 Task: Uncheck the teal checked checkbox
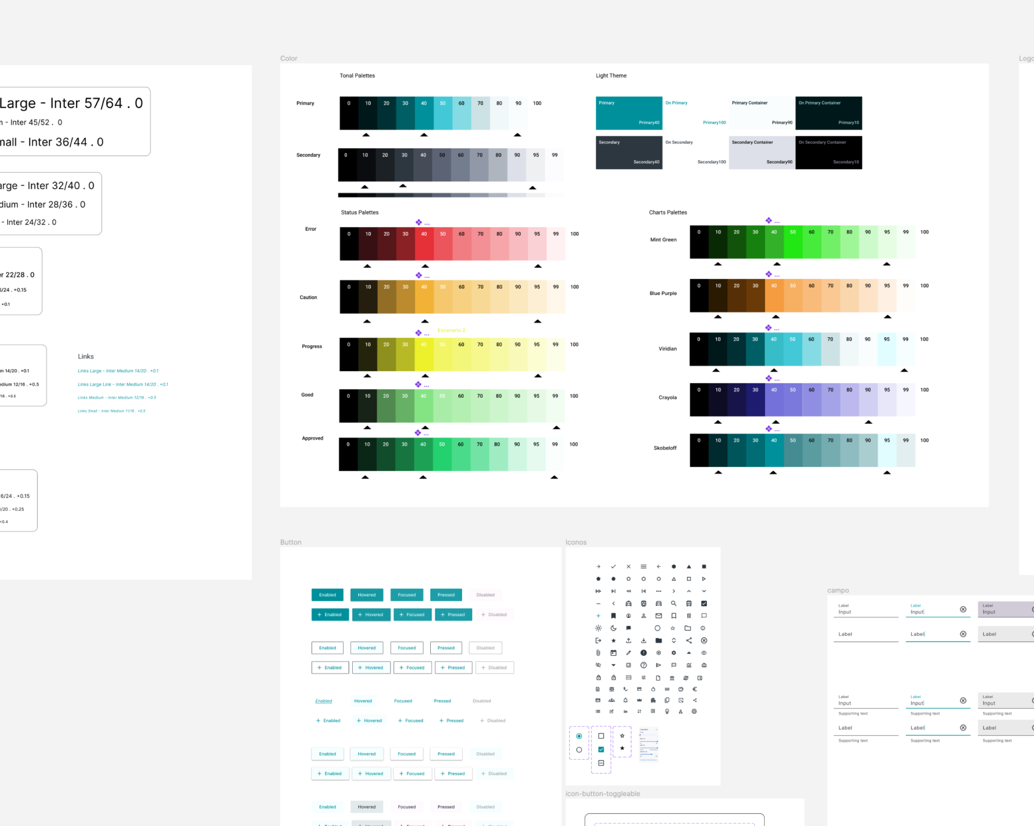(x=601, y=750)
